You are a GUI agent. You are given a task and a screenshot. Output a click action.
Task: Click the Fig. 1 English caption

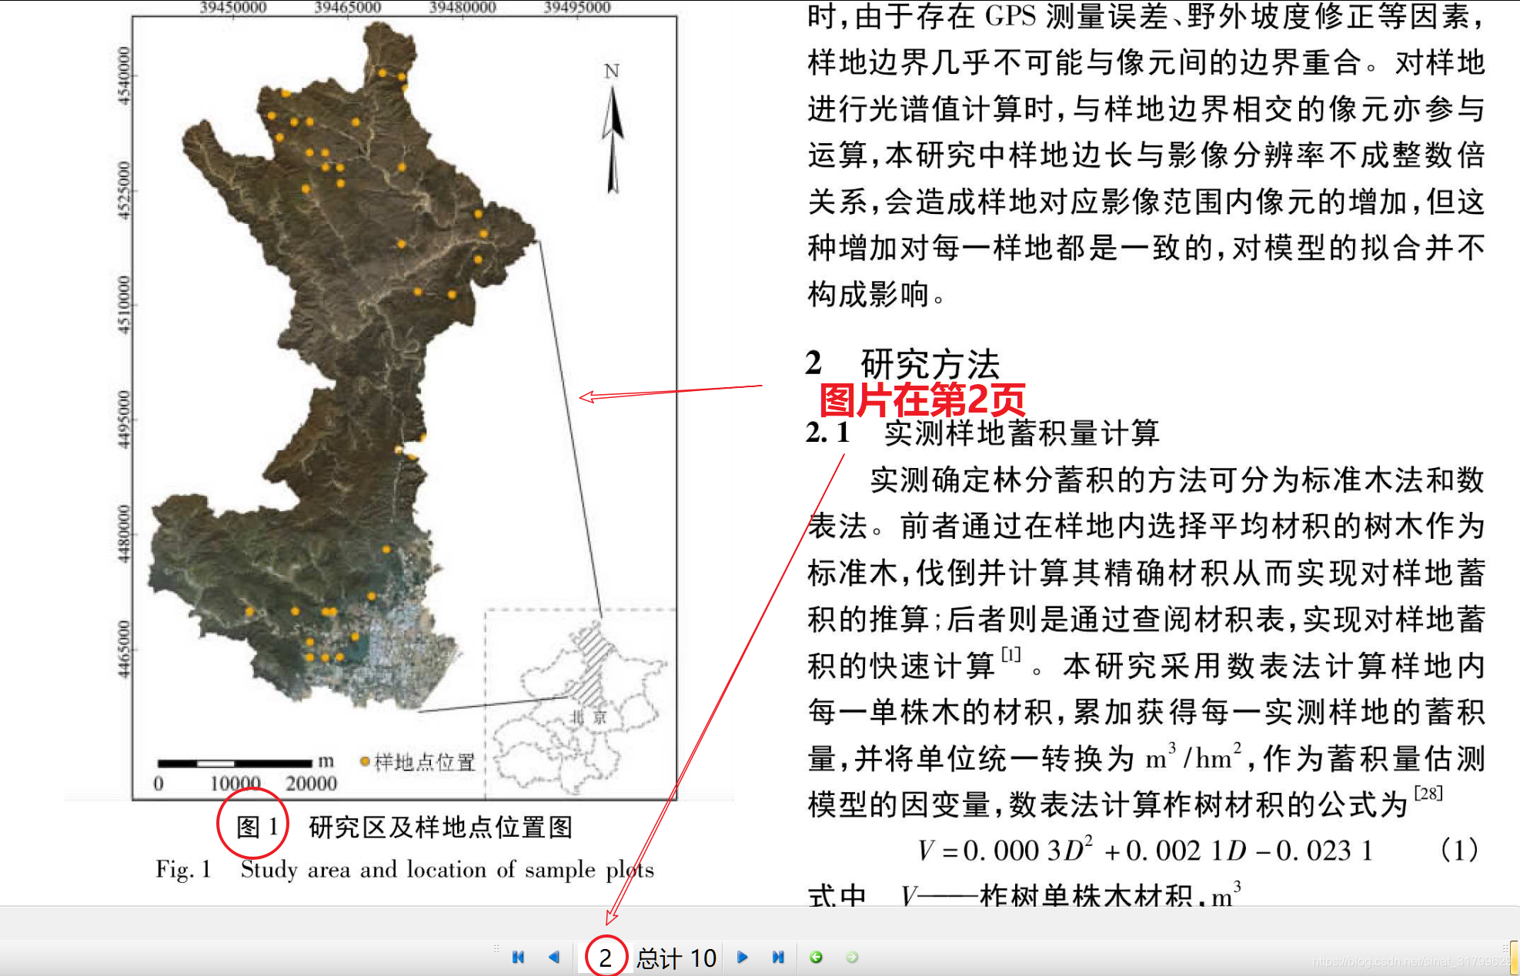[405, 870]
